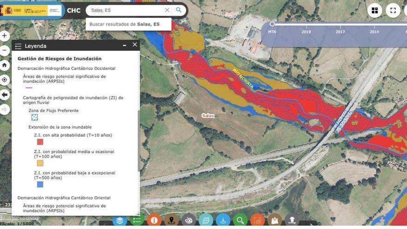This screenshot has height=229, width=407.
Task: Click the blue T=500 años swatch
Action: tap(40, 184)
